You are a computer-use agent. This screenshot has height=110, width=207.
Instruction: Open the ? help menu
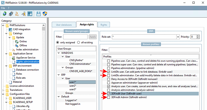coord(9,8)
